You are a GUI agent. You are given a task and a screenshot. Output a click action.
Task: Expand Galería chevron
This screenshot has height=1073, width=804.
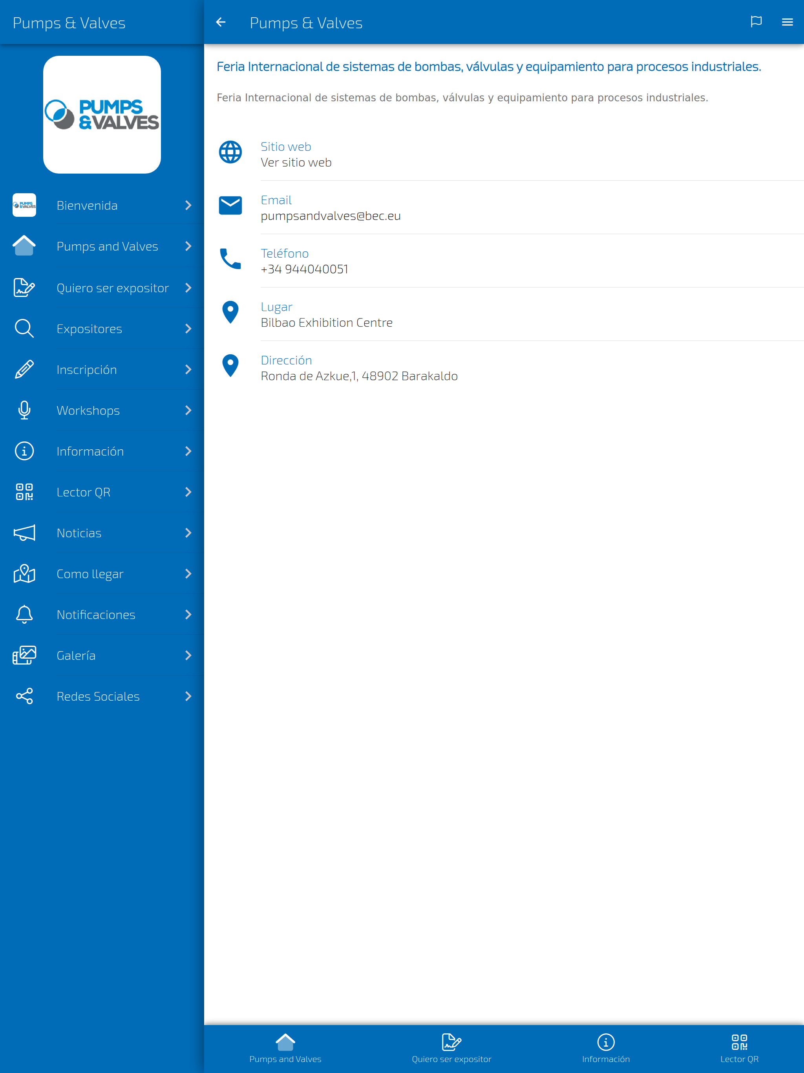coord(188,656)
